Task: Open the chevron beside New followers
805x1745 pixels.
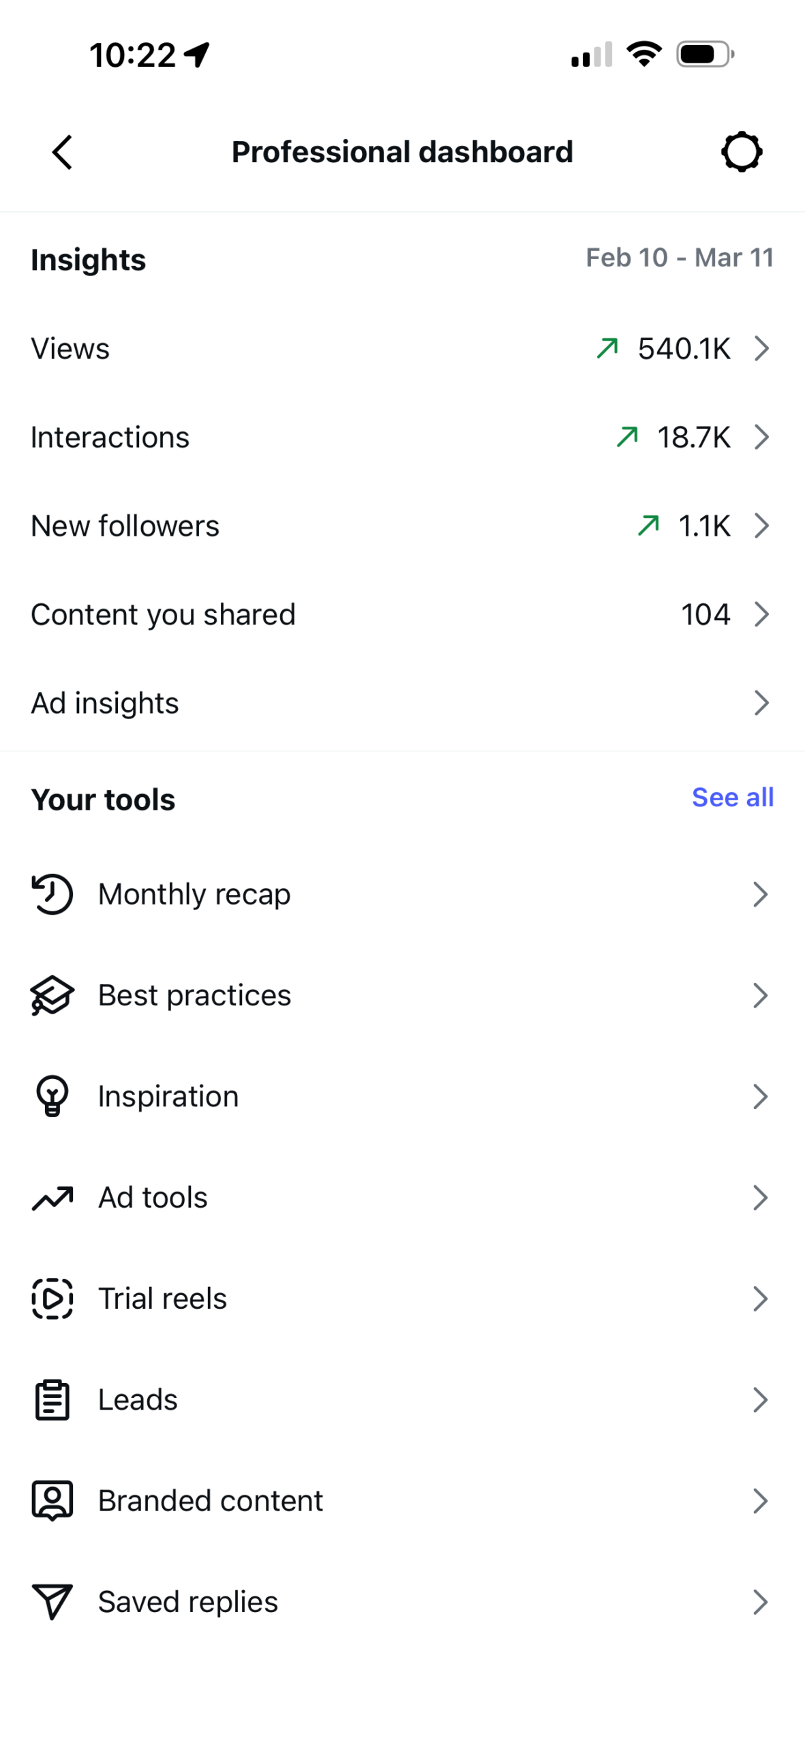Action: [761, 525]
